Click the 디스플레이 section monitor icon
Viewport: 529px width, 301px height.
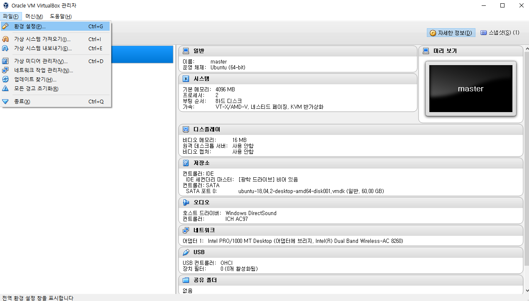(186, 130)
